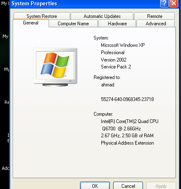Click the Computer: heading
The height and width of the screenshot is (189, 181).
click(103, 114)
